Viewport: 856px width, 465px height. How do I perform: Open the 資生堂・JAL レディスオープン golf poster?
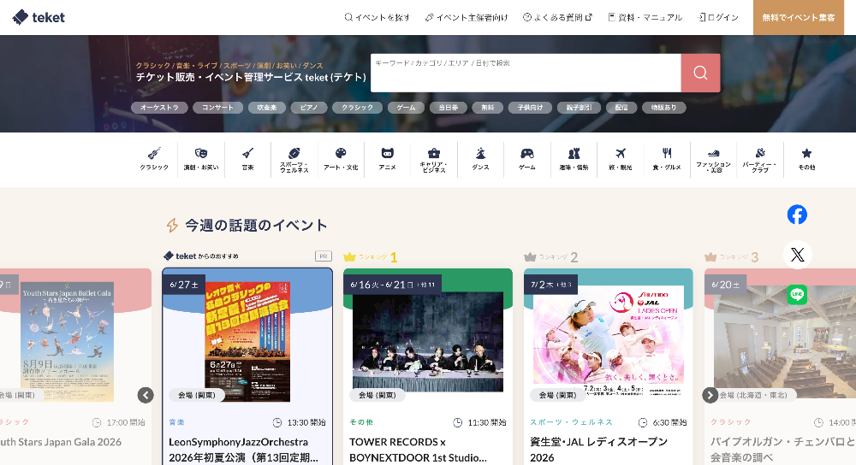[x=608, y=342]
